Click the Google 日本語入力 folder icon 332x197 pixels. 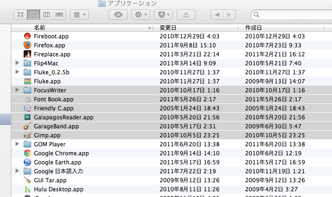[x=27, y=171]
